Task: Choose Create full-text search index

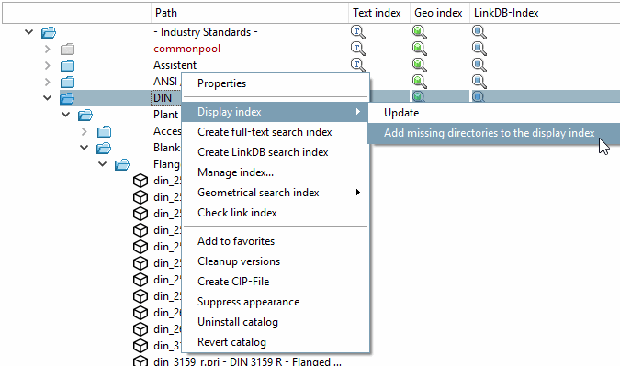Action: [x=276, y=132]
